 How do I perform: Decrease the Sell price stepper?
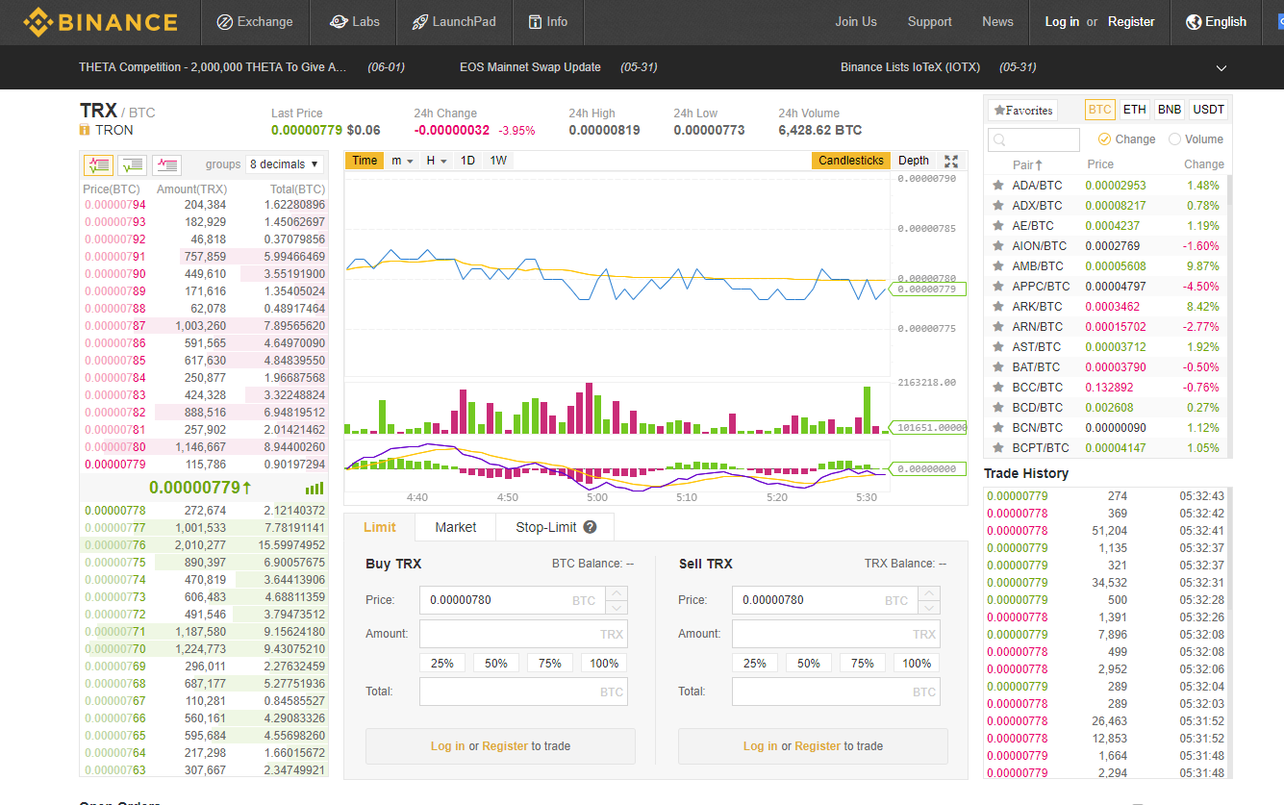[x=929, y=608]
